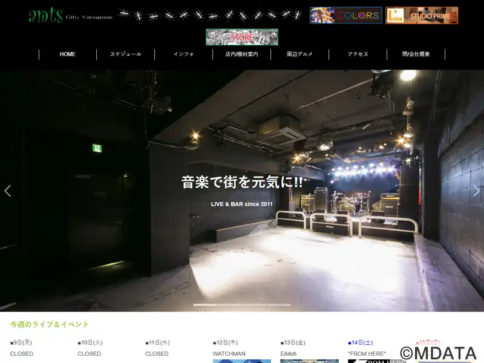
Task: Open the アクセス menu item
Action: [358, 54]
